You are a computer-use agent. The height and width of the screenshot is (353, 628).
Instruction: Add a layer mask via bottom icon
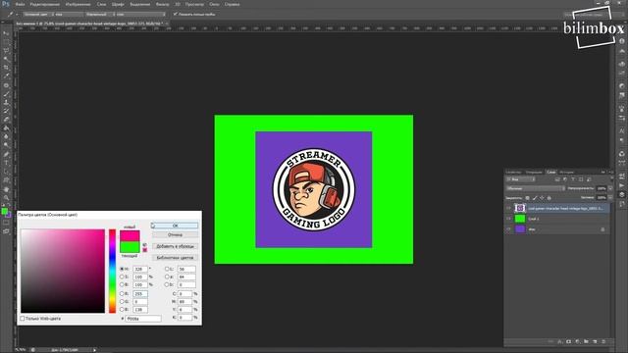pyautogui.click(x=568, y=341)
